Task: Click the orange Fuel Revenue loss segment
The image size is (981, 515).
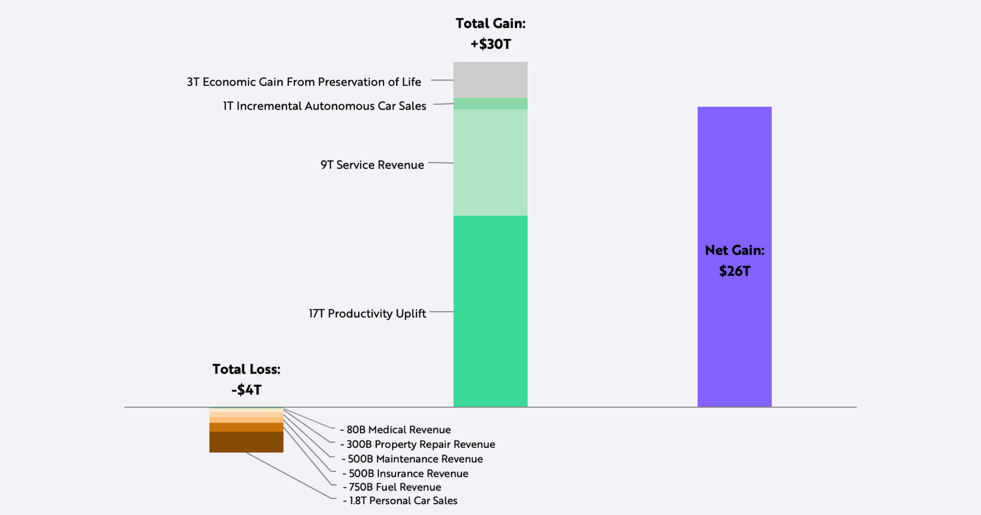Action: point(246,428)
